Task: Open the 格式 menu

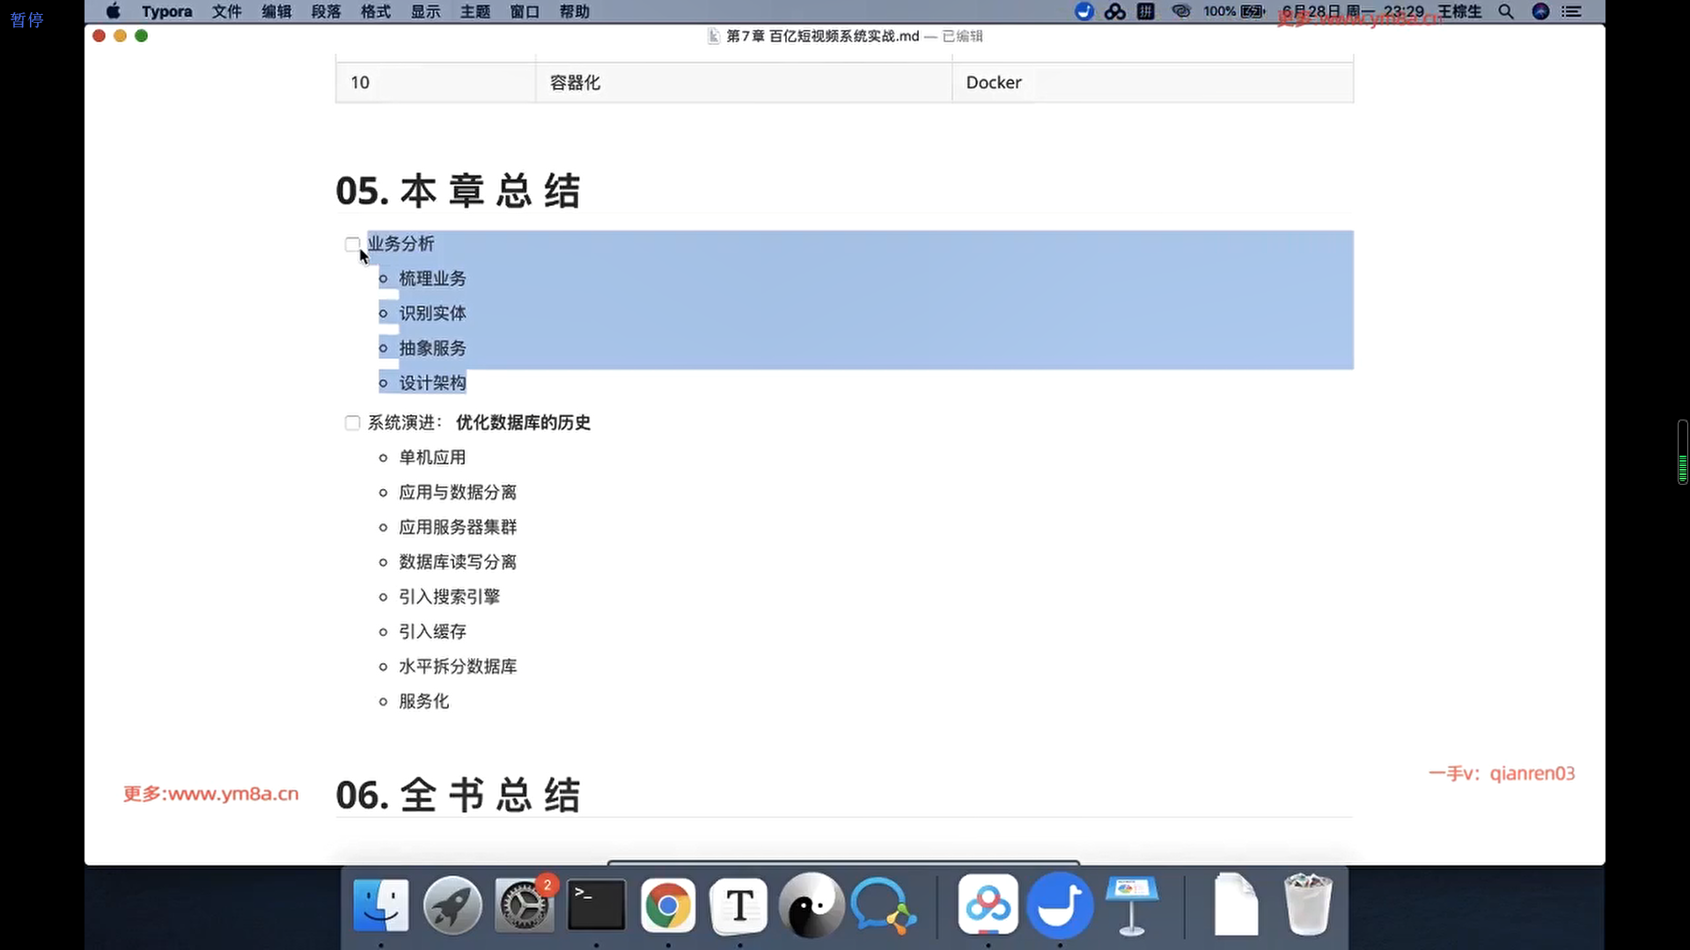Action: pyautogui.click(x=376, y=11)
